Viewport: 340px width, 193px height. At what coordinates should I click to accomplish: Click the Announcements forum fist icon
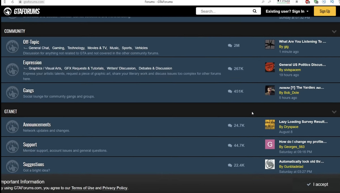[12, 127]
